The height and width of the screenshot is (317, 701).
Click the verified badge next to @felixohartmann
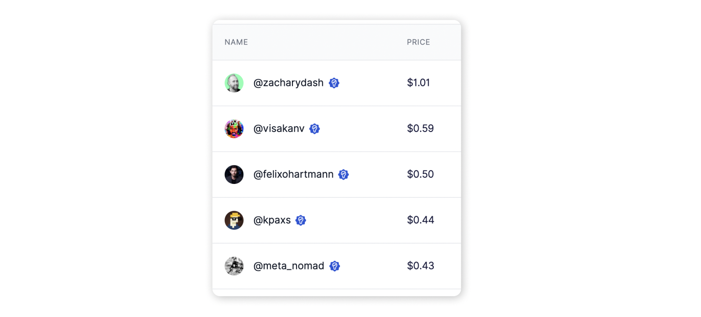(343, 175)
